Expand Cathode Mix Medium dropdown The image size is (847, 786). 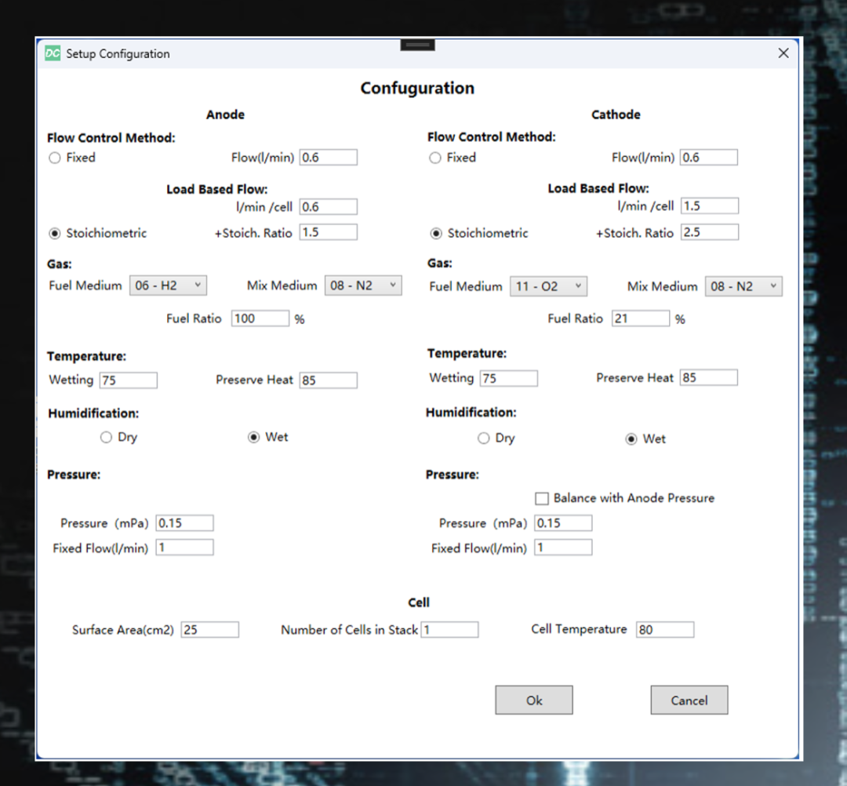coord(743,286)
